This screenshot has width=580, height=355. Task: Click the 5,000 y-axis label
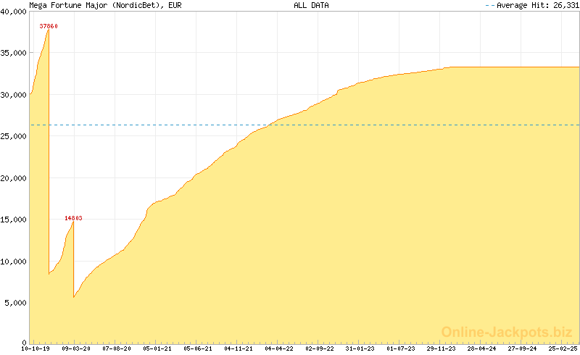[x=16, y=303]
